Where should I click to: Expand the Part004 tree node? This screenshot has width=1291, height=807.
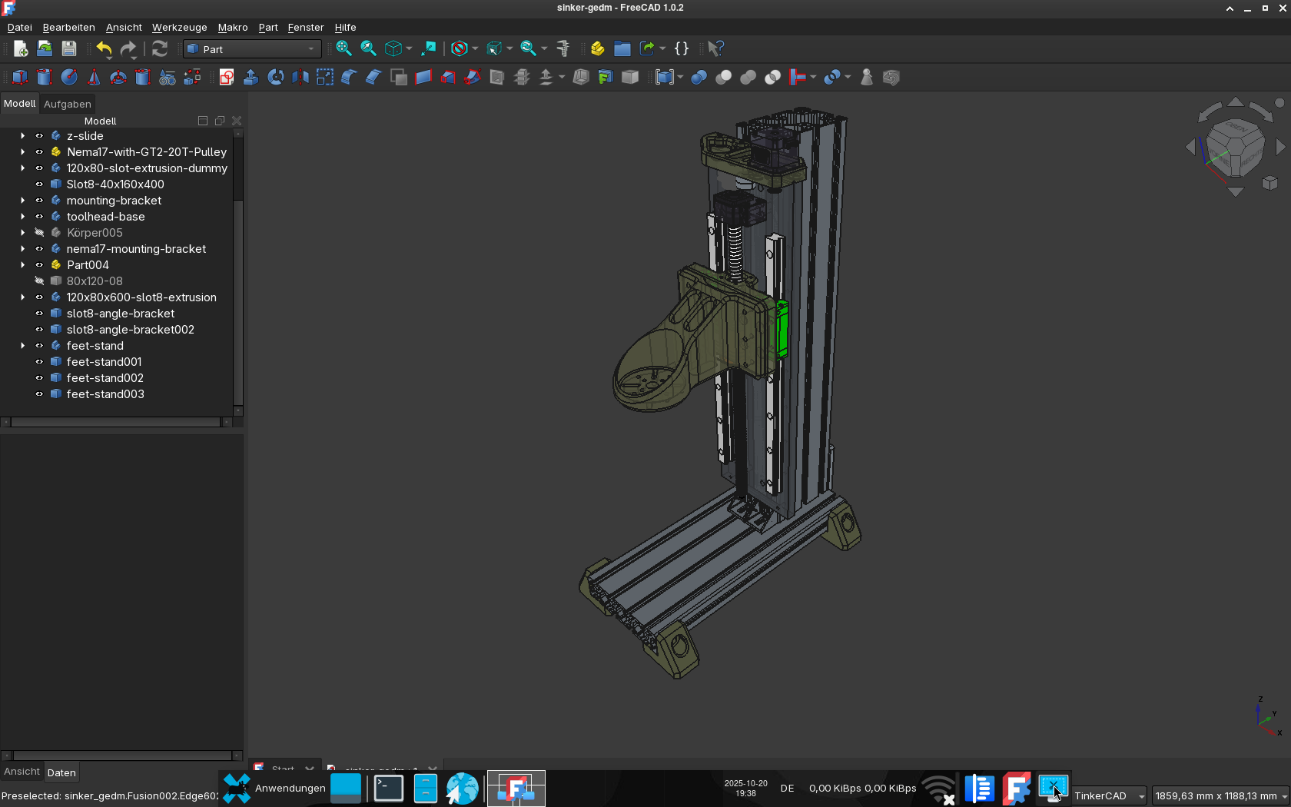[22, 265]
